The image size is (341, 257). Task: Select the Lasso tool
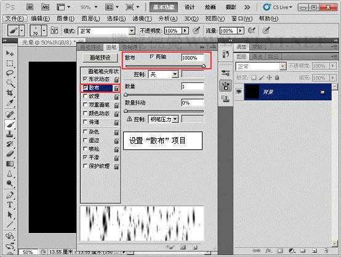[10, 73]
